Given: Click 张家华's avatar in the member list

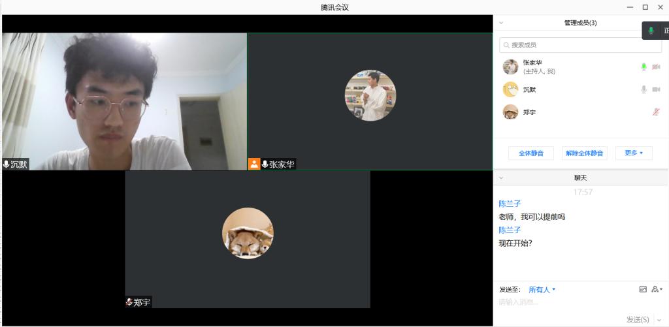Looking at the screenshot, I should tap(510, 67).
